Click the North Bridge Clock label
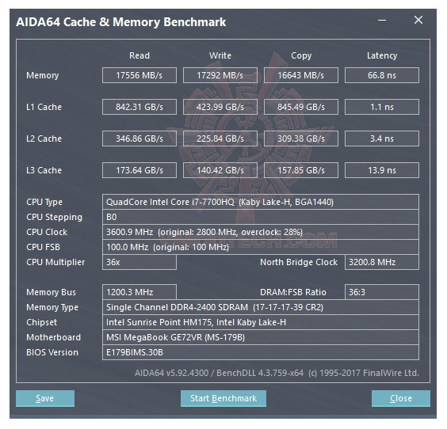The image size is (447, 429). coord(299,262)
